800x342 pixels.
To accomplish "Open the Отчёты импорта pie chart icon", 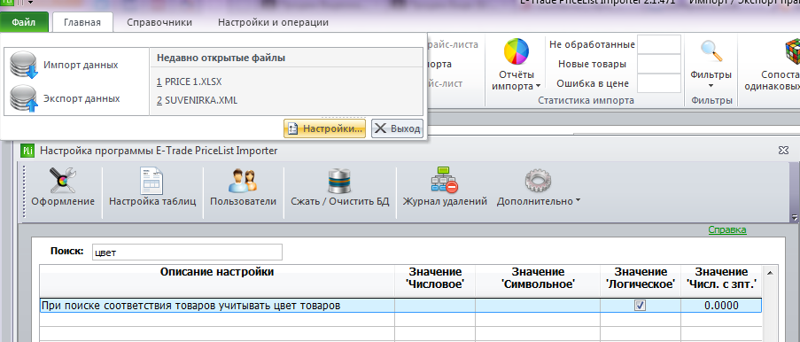I will pos(517,52).
